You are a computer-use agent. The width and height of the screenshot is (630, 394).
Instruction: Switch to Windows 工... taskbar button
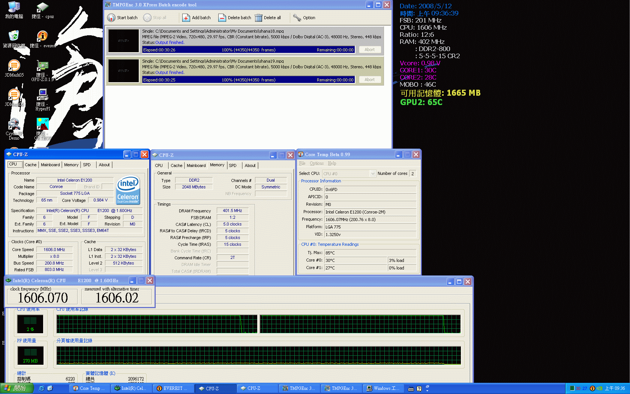384,388
